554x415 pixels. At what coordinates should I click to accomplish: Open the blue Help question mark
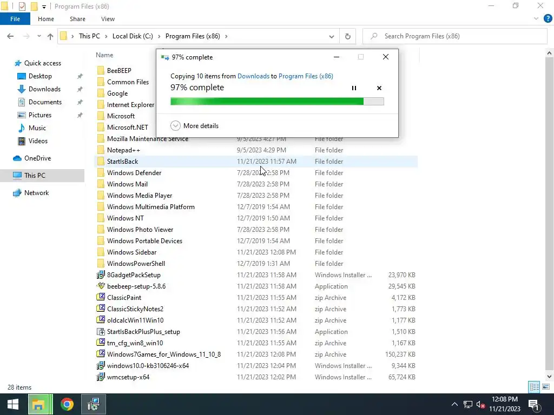(548, 19)
